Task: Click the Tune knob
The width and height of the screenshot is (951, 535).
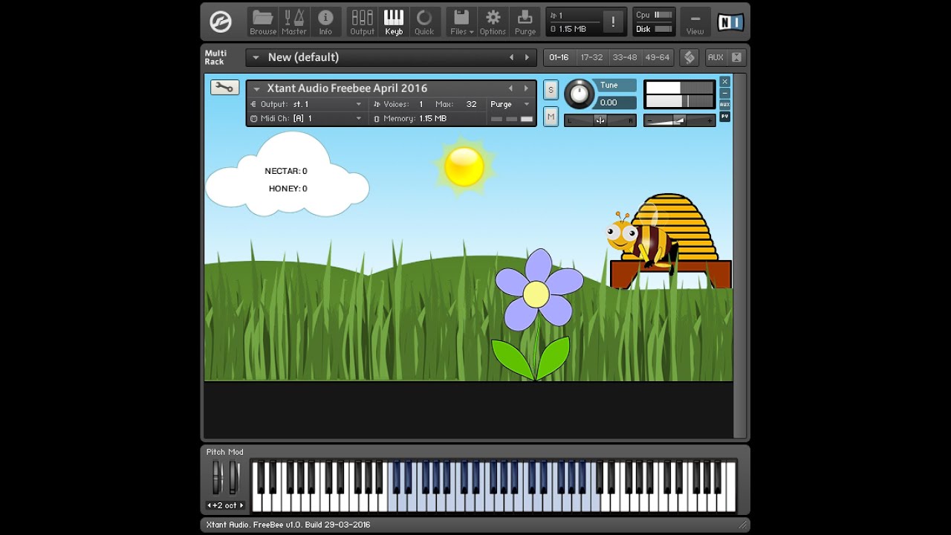Action: [580, 94]
